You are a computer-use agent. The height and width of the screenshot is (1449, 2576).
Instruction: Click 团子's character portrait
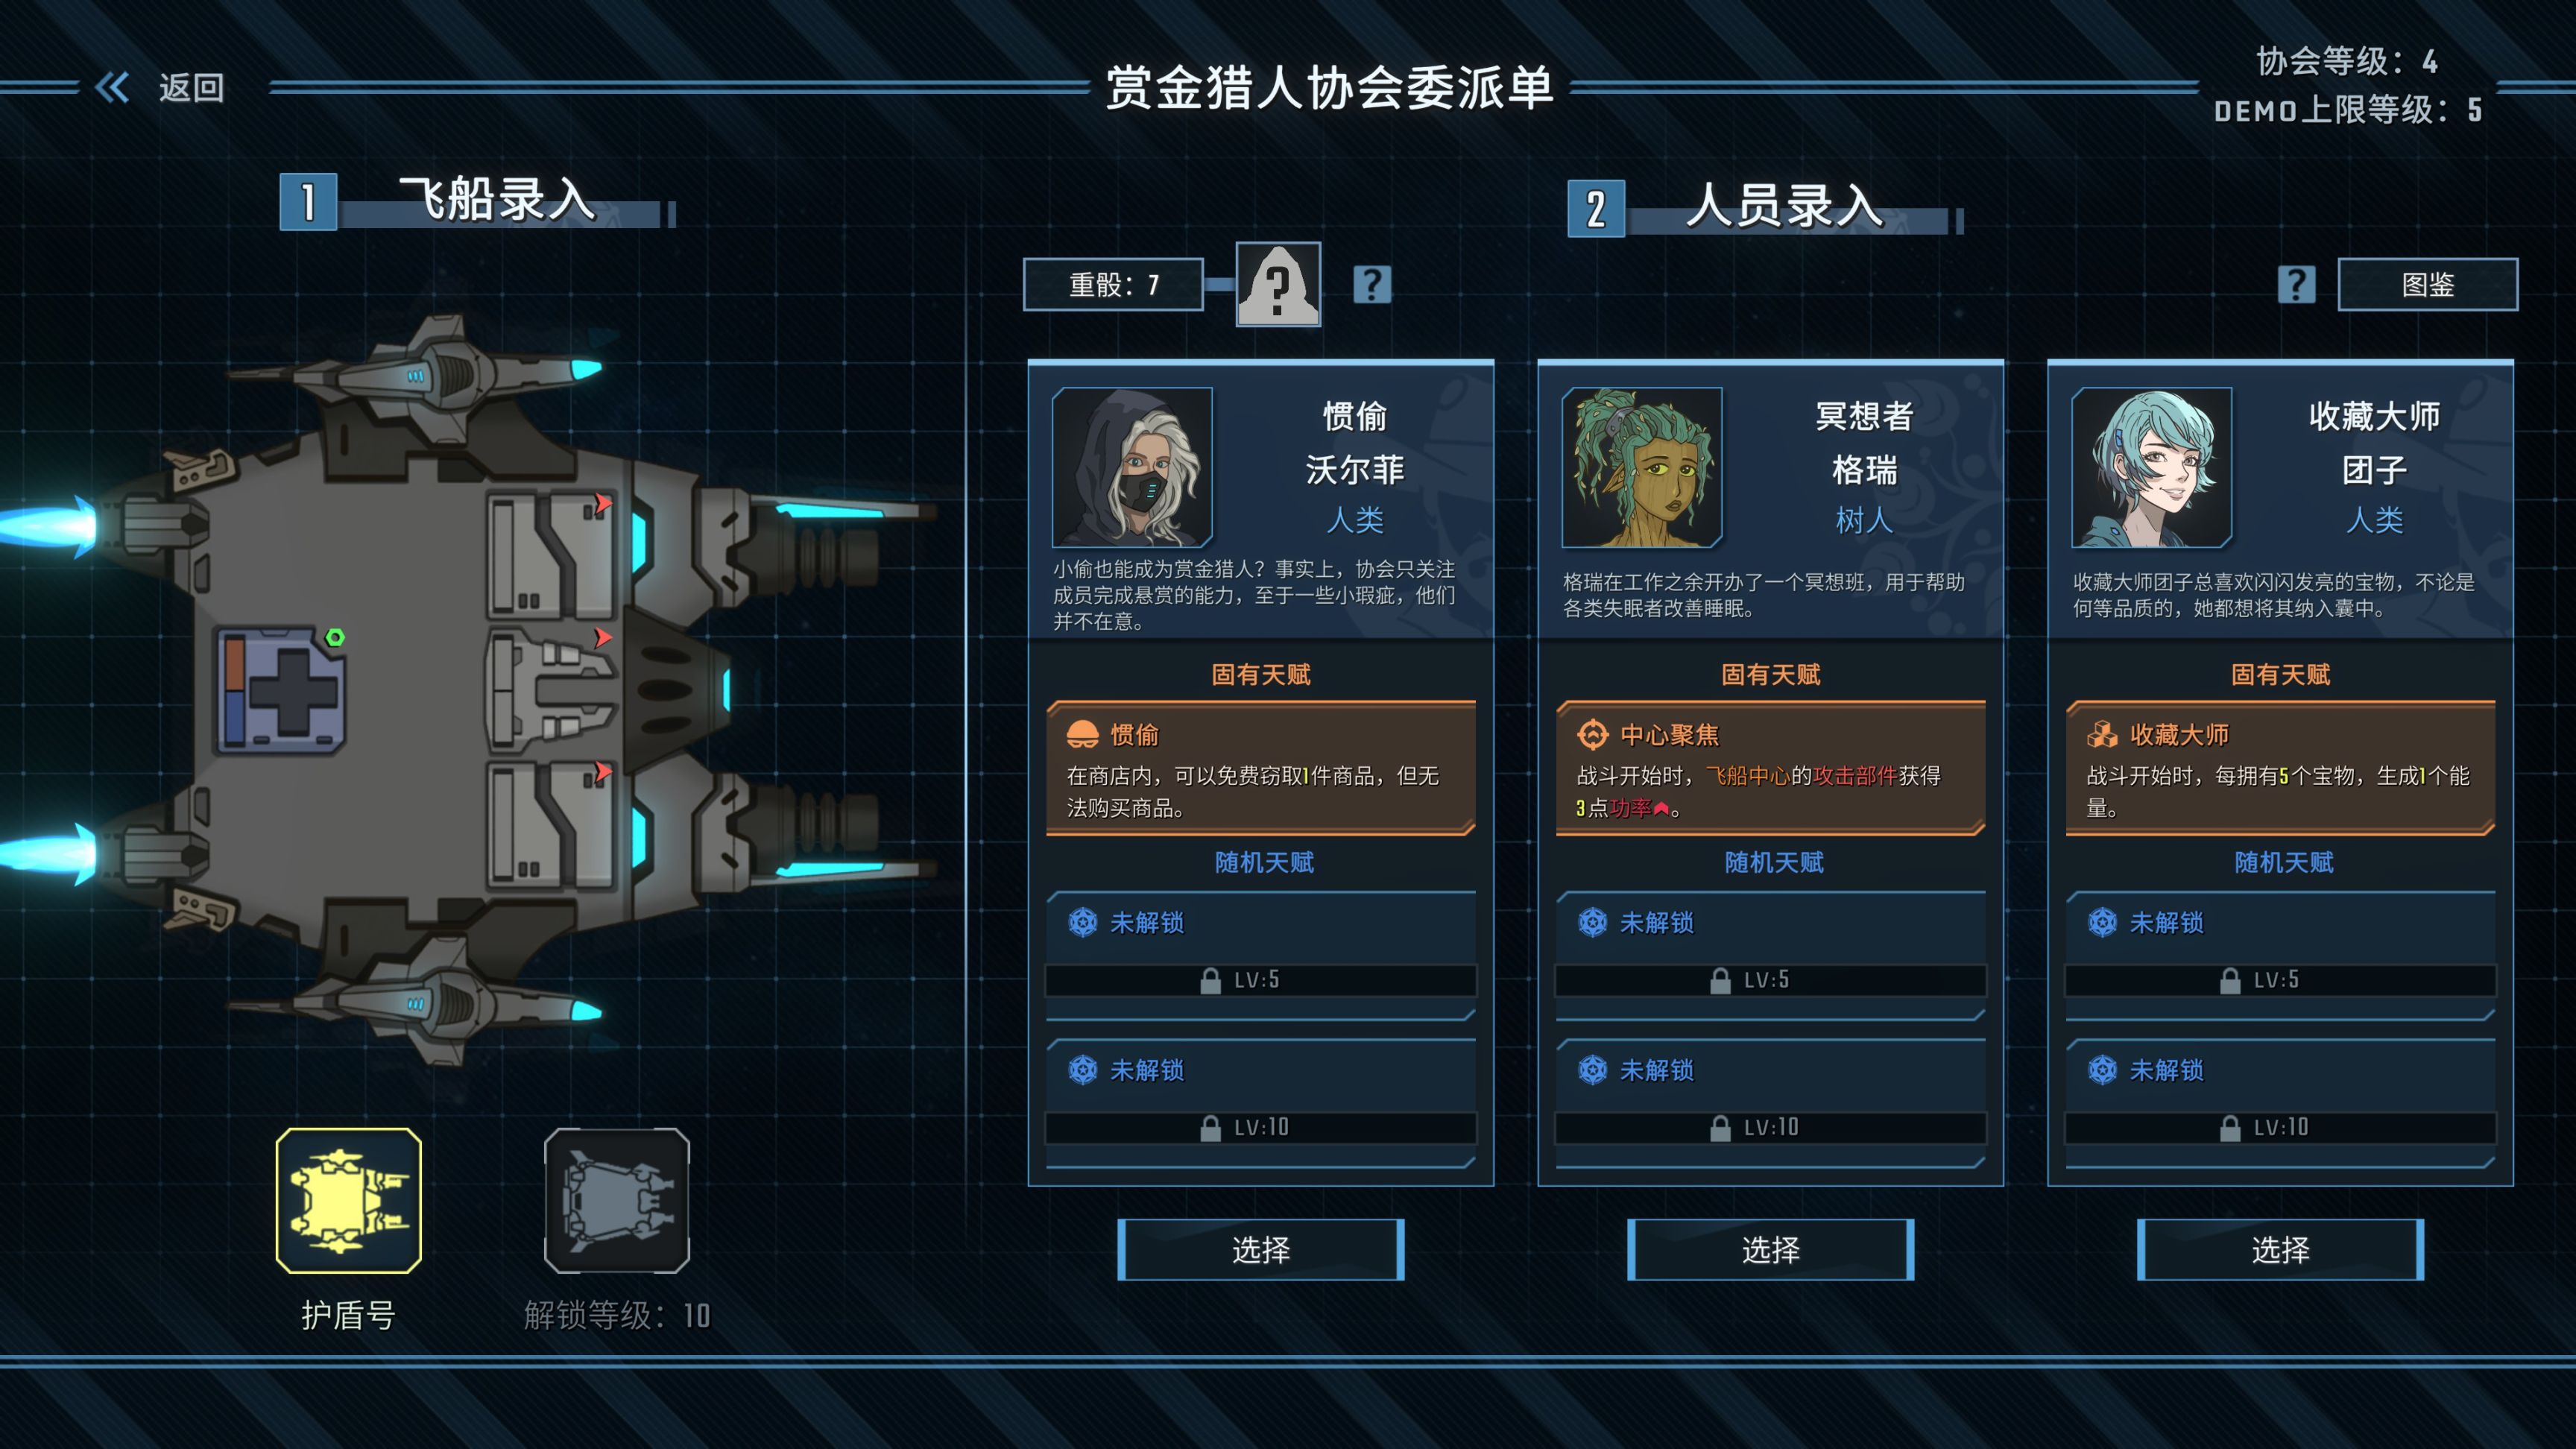tap(2151, 467)
